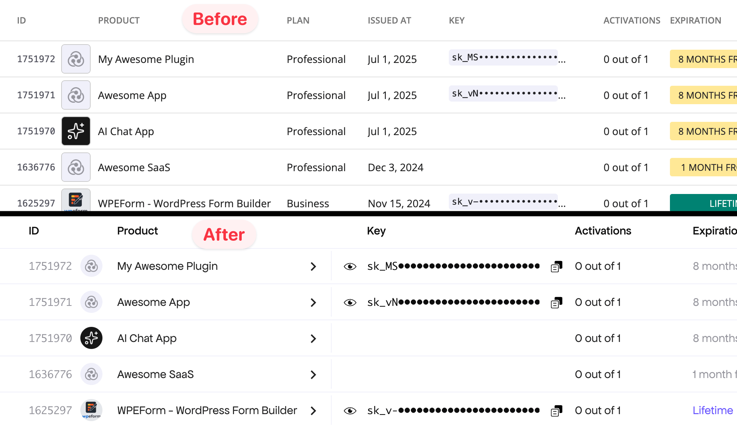Show the sk_vN key using the eye icon
This screenshot has width=737, height=427.
[x=350, y=302]
